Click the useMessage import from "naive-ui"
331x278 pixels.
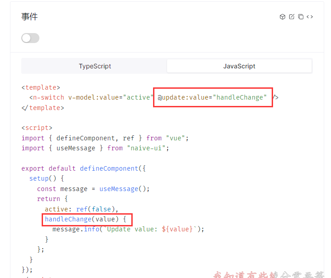[95, 148]
